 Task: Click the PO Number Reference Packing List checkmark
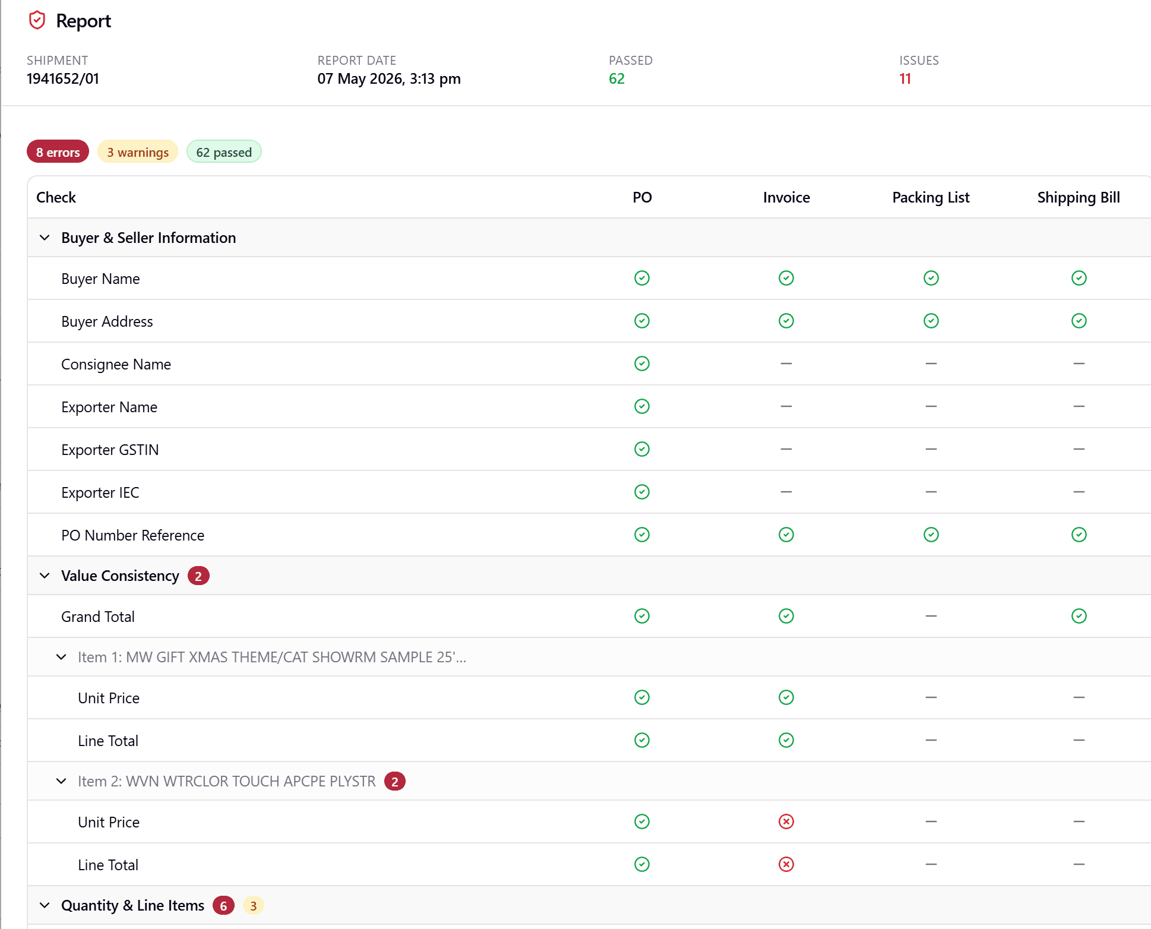pos(931,535)
